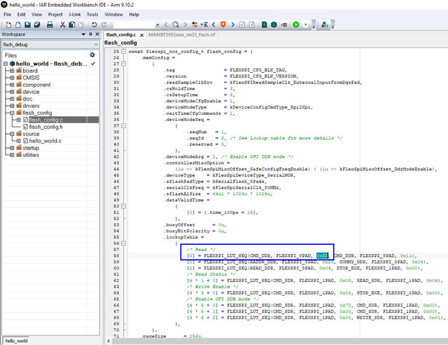Open the J-Link menu
This screenshot has width=448, height=345.
coord(74,15)
